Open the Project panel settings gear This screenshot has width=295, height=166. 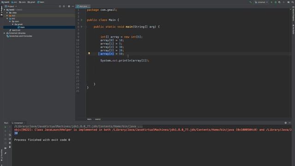click(x=69, y=6)
